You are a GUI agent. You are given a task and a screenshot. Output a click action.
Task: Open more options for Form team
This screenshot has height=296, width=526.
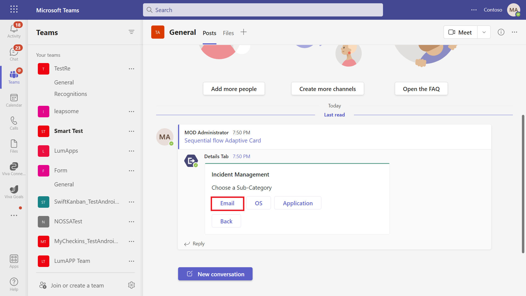131,171
